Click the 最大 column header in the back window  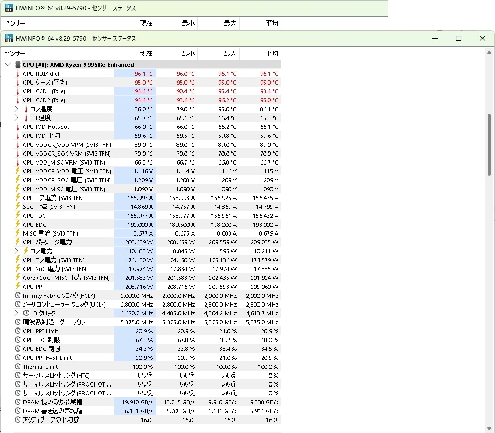218,24
